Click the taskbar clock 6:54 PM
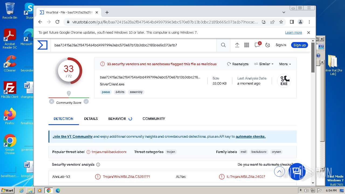Viewport: 345px width, 194px height. click(331, 190)
